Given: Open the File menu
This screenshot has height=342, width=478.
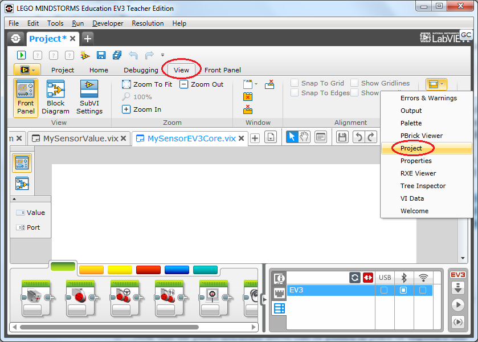Looking at the screenshot, I should coord(14,23).
